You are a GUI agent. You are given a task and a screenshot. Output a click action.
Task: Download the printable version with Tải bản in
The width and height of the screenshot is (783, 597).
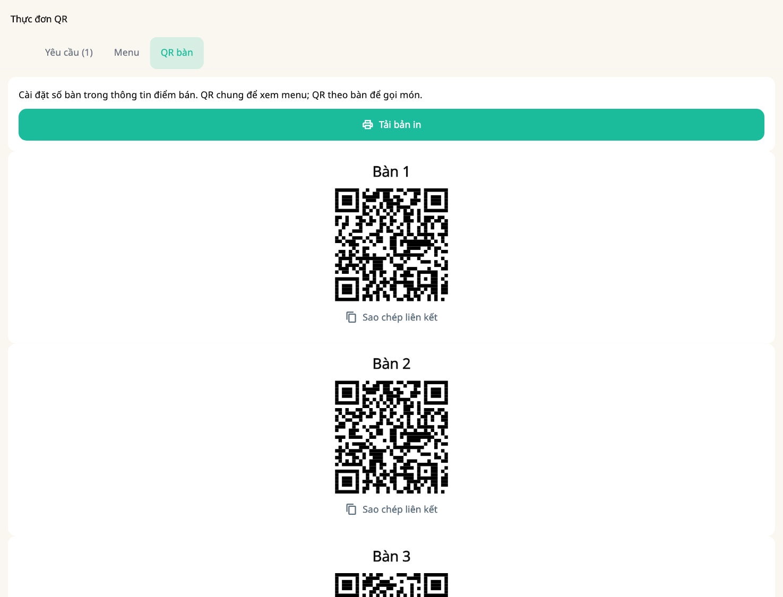pos(391,125)
